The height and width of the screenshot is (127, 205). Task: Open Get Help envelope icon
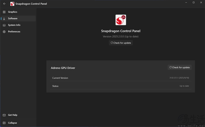point(4,115)
